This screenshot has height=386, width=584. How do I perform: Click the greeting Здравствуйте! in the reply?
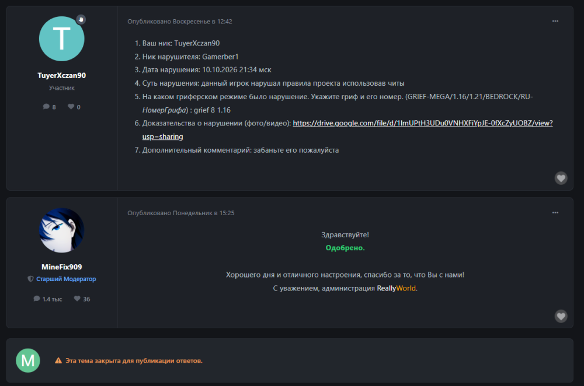pos(345,234)
